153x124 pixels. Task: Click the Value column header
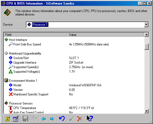point(106,34)
